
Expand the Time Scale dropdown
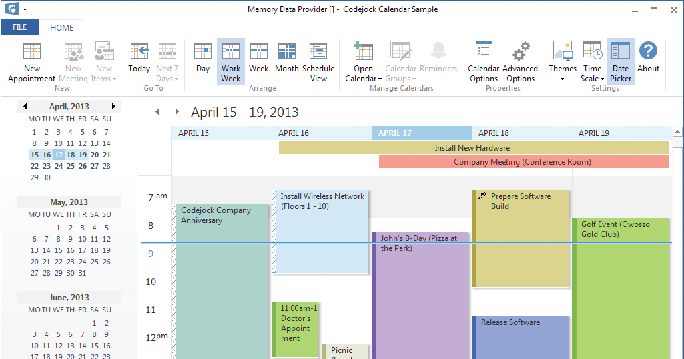point(592,79)
